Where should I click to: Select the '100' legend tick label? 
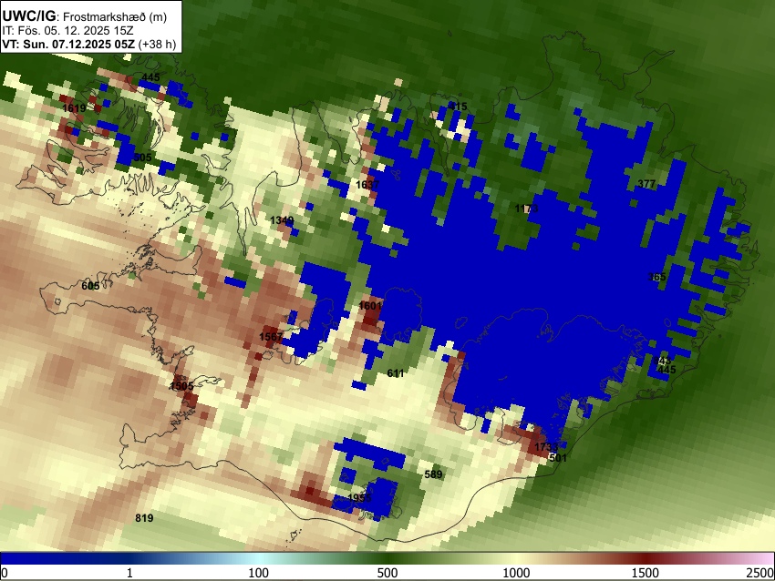tap(258, 573)
